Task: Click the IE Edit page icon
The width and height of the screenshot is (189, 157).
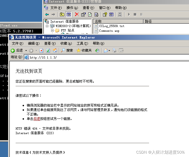Action: (x=121, y=50)
